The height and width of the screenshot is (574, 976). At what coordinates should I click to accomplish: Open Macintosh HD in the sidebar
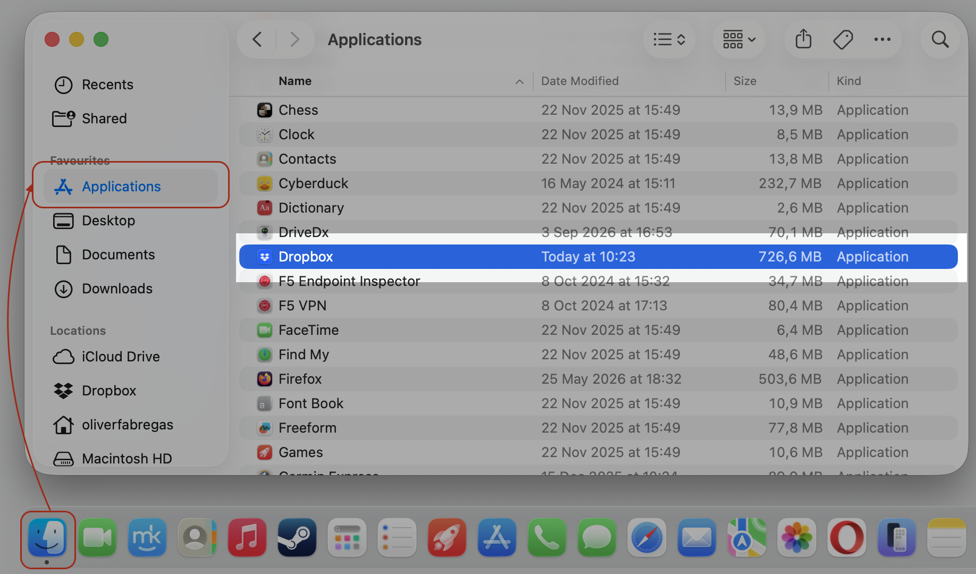point(130,459)
